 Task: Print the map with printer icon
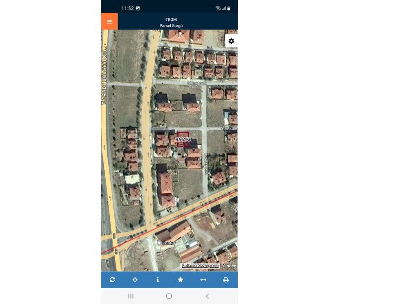coord(226,280)
